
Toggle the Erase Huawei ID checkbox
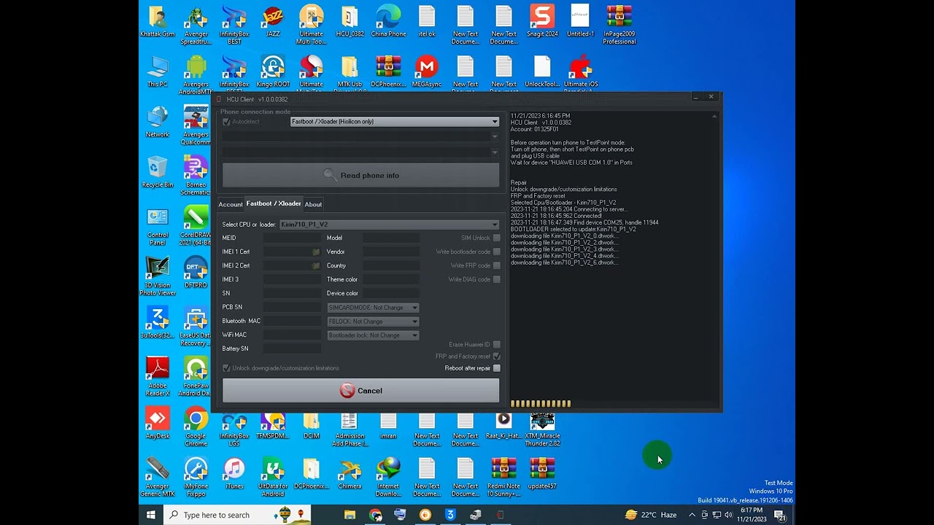coord(496,344)
